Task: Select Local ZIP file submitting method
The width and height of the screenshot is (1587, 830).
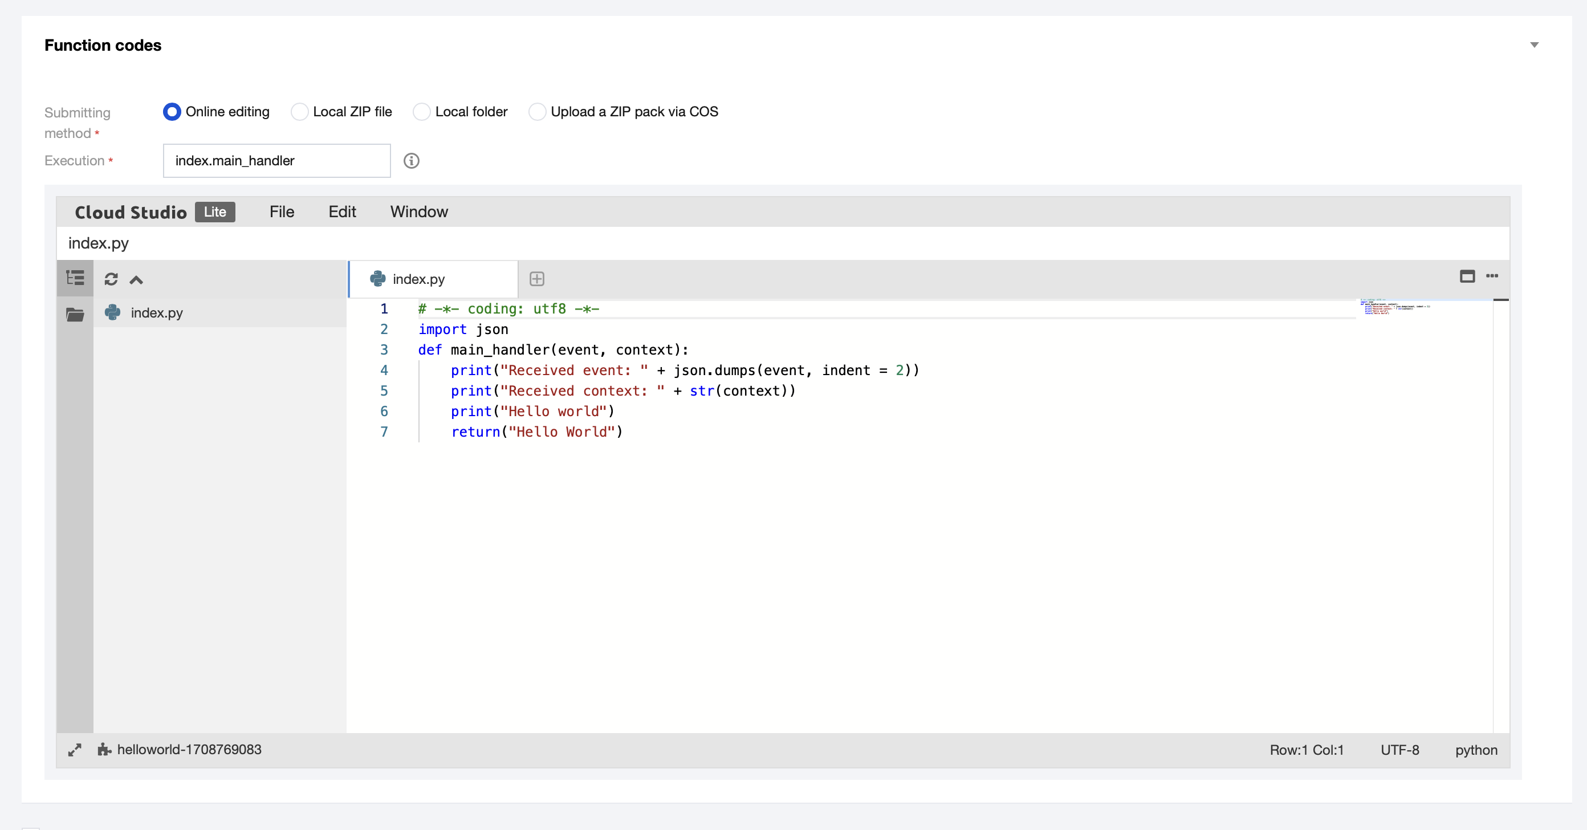Action: tap(299, 112)
